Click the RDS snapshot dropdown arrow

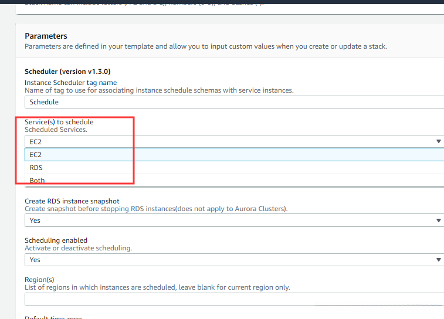point(438,220)
